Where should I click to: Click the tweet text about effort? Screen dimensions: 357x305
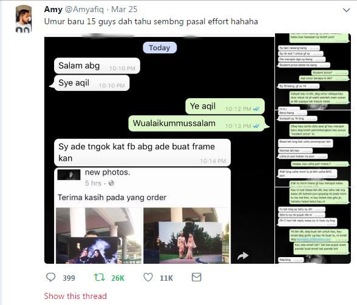click(x=151, y=21)
